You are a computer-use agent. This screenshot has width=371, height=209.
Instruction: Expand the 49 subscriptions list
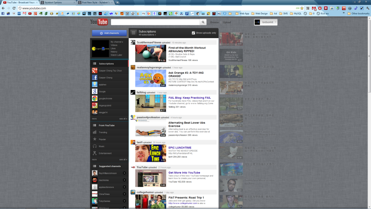point(147,35)
